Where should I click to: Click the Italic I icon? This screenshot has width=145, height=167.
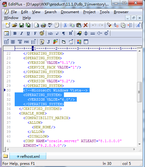click(x=21, y=33)
